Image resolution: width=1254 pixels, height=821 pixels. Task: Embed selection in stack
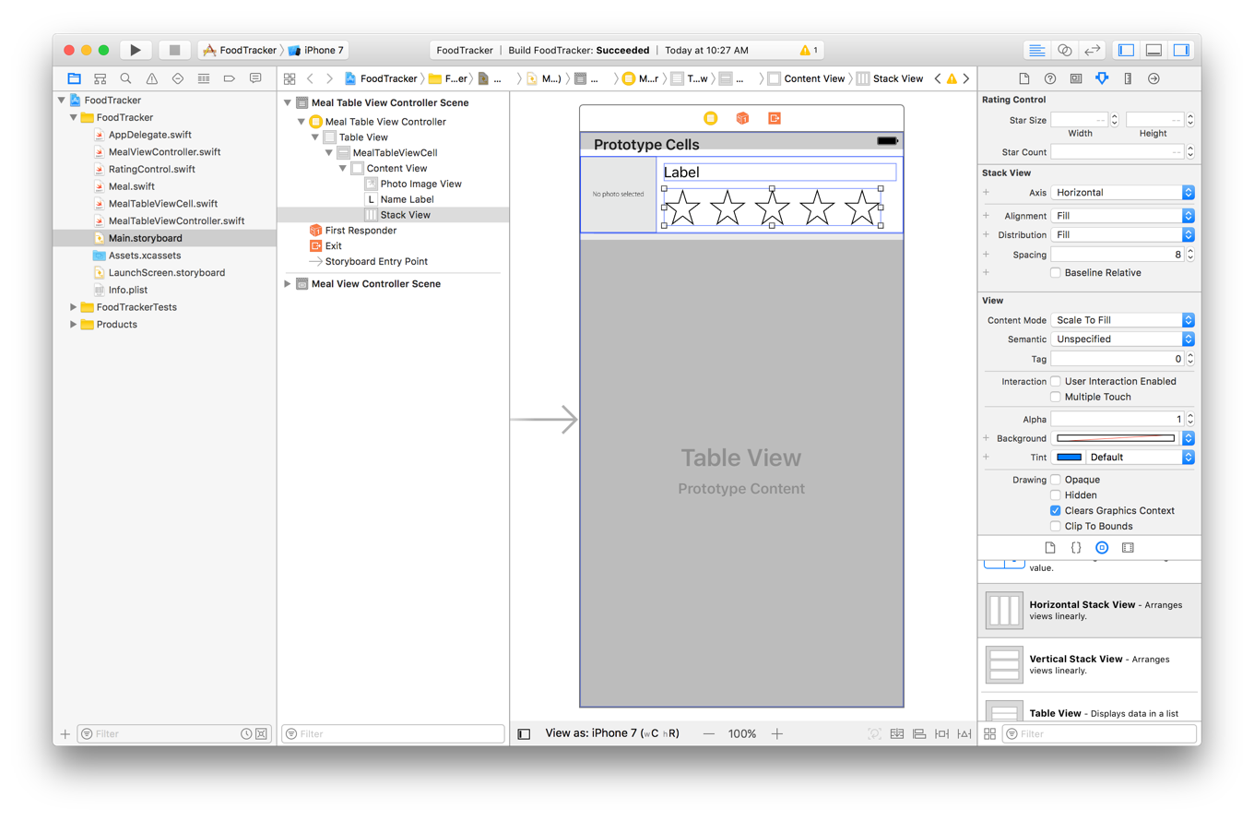[x=897, y=734]
